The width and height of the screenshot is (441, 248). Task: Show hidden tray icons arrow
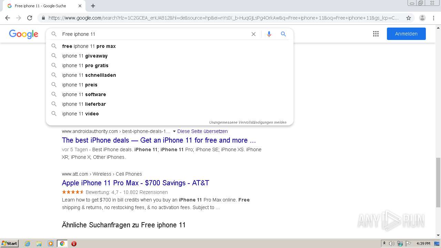point(384,243)
